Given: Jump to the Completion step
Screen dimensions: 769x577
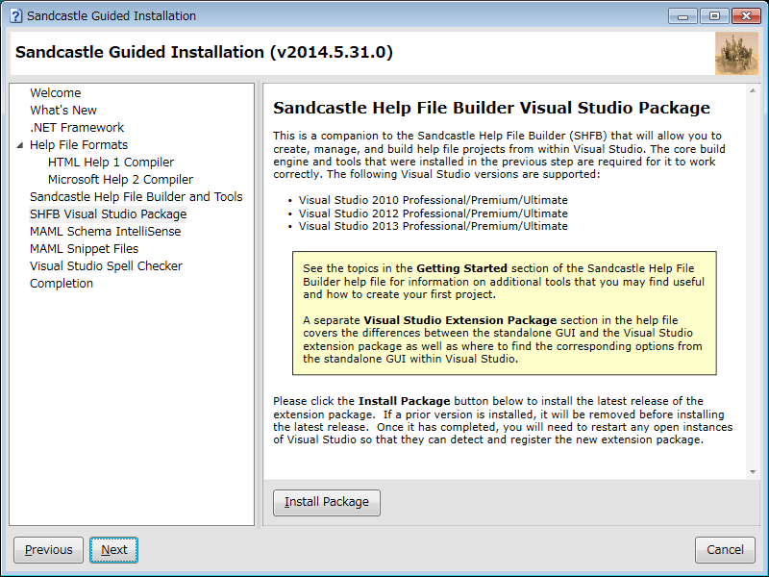Looking at the screenshot, I should [62, 284].
